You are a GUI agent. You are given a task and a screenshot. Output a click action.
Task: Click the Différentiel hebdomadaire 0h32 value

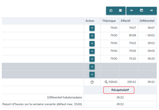[120, 98]
